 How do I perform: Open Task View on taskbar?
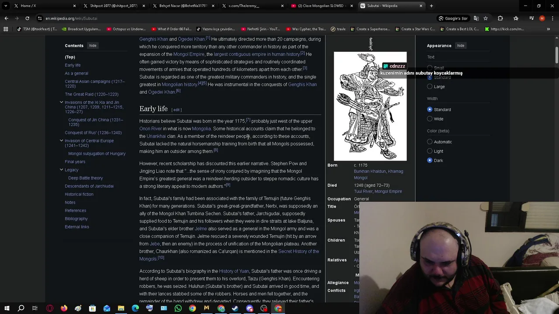click(35, 308)
